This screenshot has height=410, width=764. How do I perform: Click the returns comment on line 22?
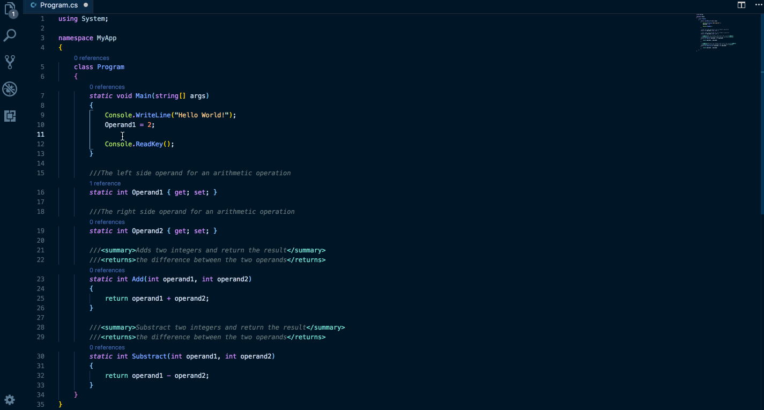coord(207,260)
